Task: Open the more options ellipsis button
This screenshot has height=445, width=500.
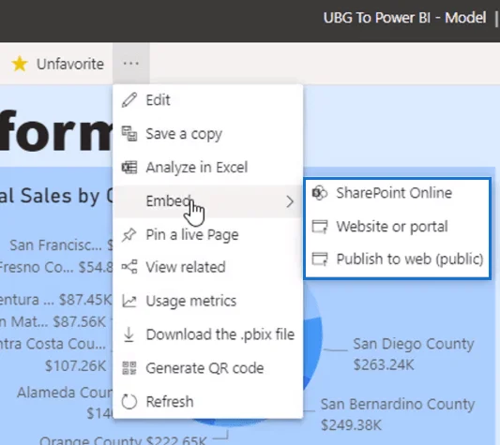Action: click(x=131, y=64)
